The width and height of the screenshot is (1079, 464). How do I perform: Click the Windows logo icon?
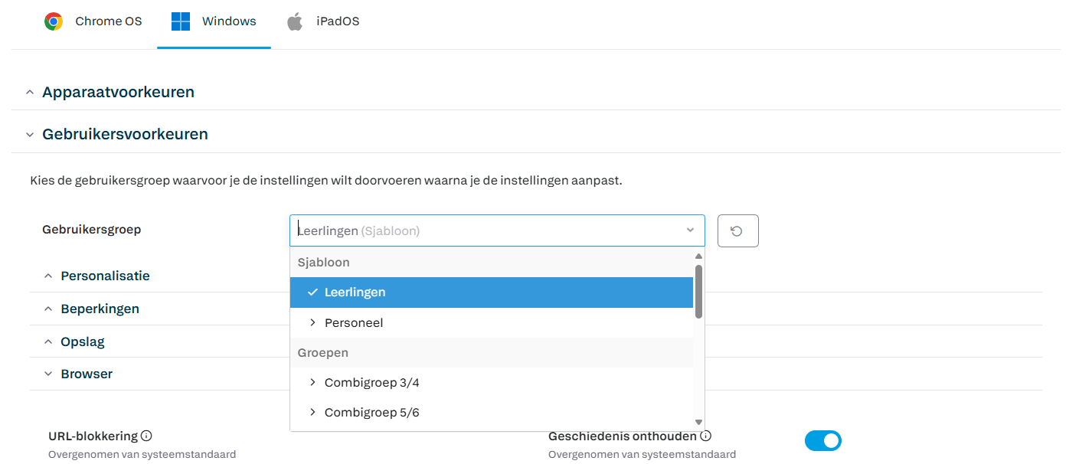coord(181,21)
